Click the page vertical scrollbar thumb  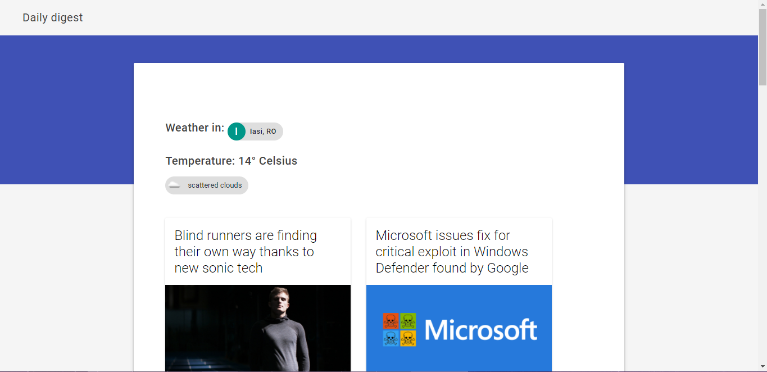(x=763, y=47)
